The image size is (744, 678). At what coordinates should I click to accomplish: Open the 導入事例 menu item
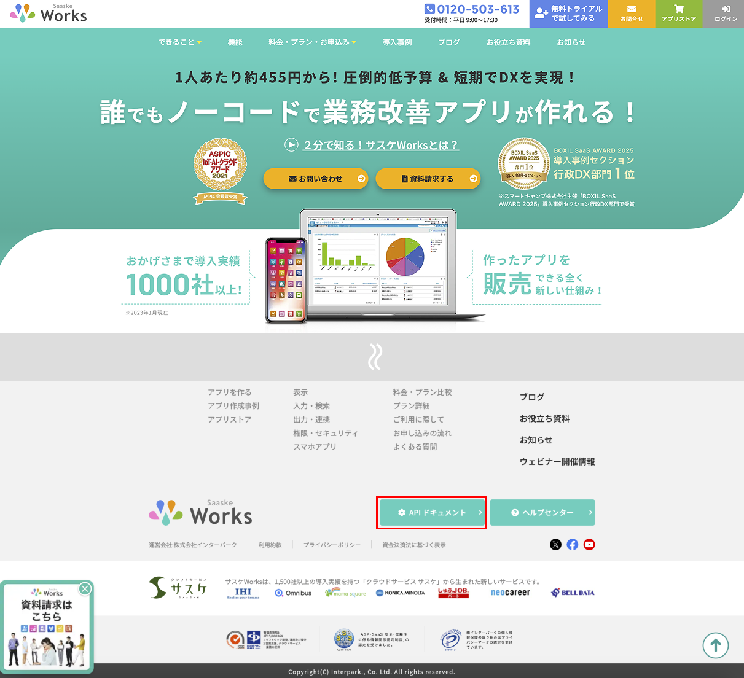(x=397, y=42)
